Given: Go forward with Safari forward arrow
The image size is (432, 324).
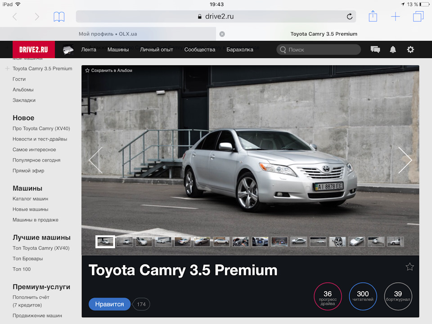Looking at the screenshot, I should tap(37, 17).
